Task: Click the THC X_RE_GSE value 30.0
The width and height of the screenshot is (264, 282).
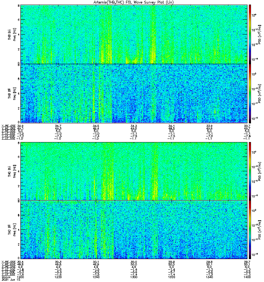Action: 134,262
